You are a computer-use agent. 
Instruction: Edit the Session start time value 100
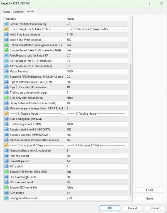click(x=97, y=130)
